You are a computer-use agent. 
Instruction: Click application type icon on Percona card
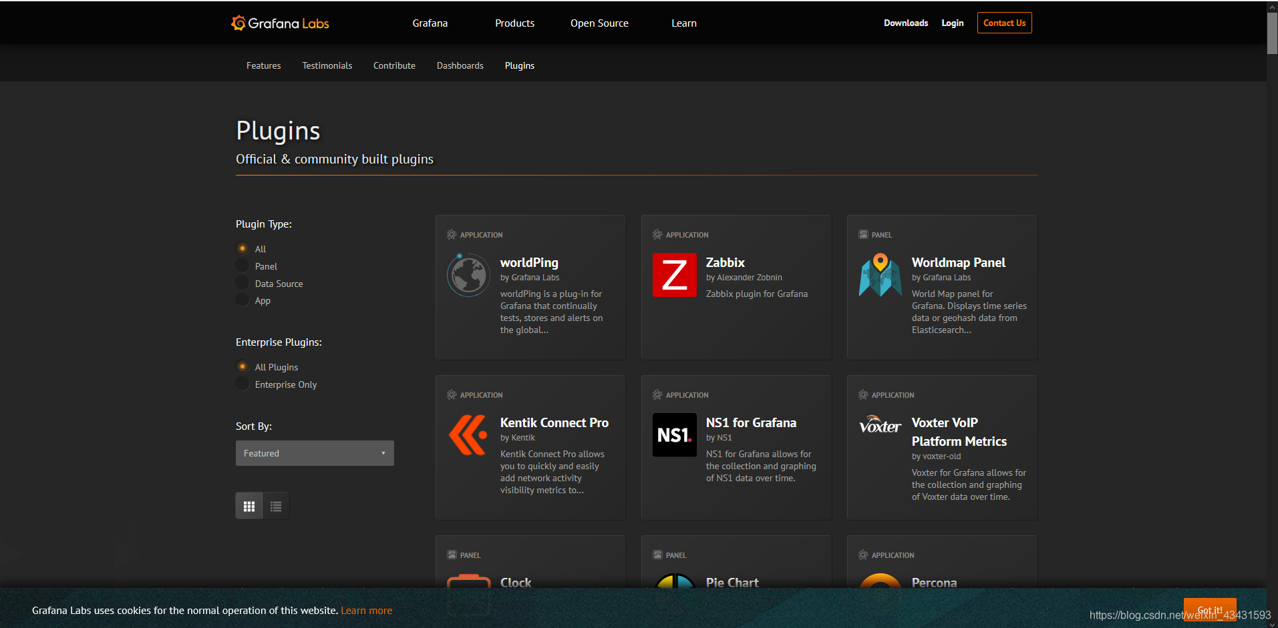coord(863,555)
